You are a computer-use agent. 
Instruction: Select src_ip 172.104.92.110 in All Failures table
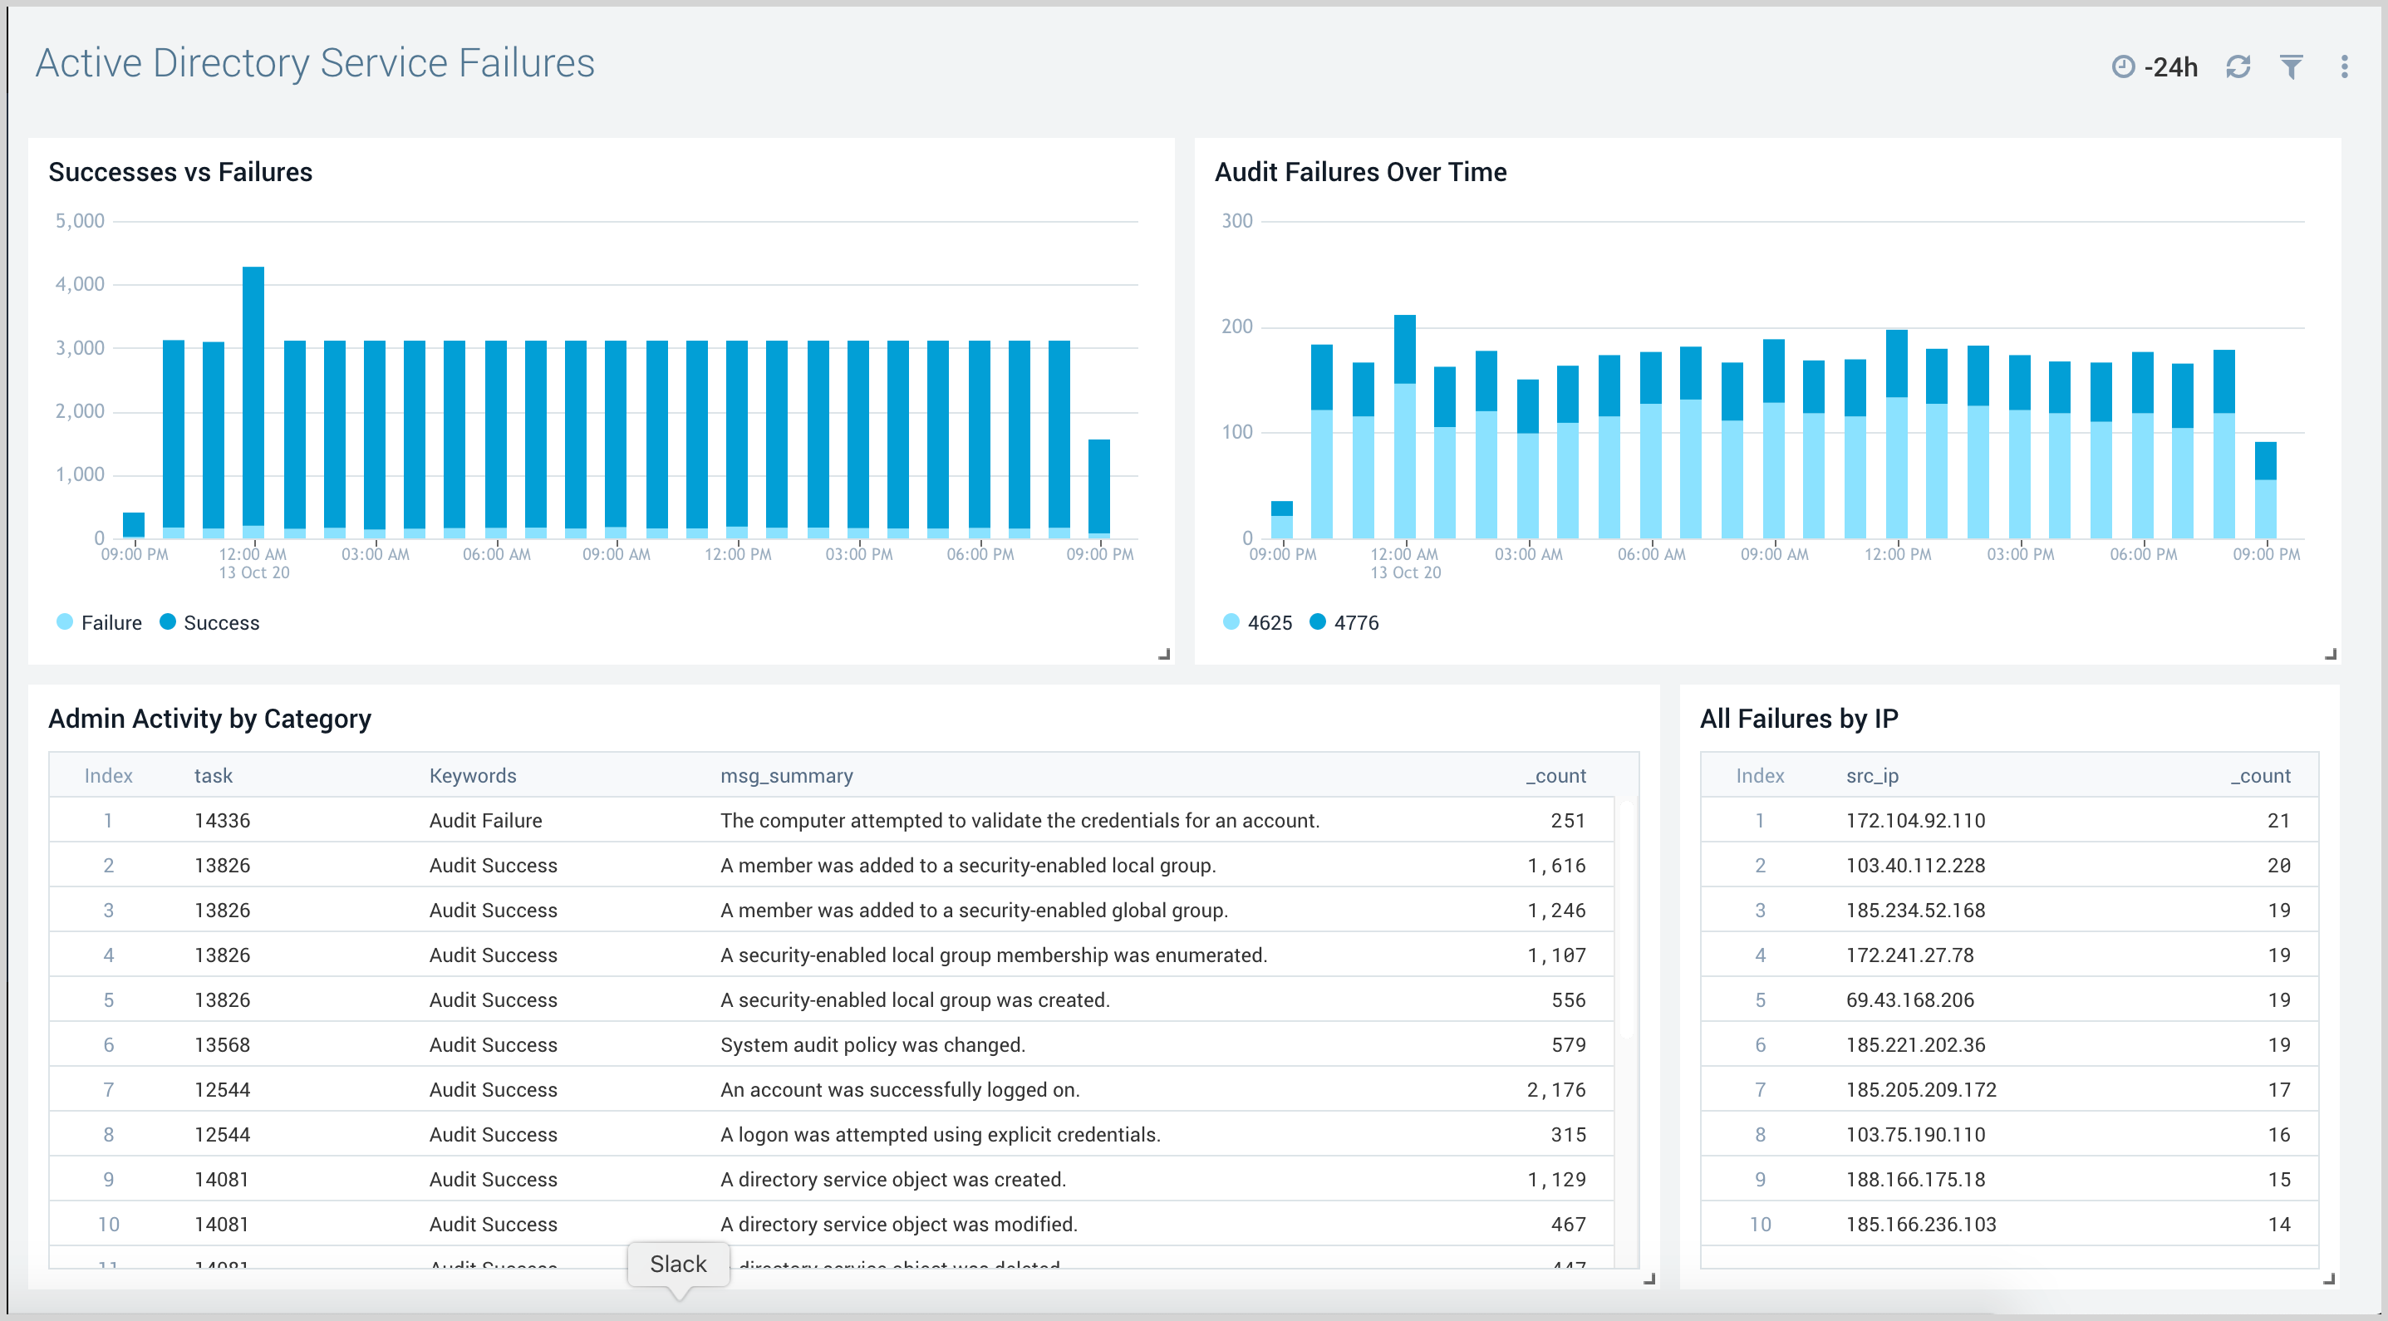tap(1915, 819)
